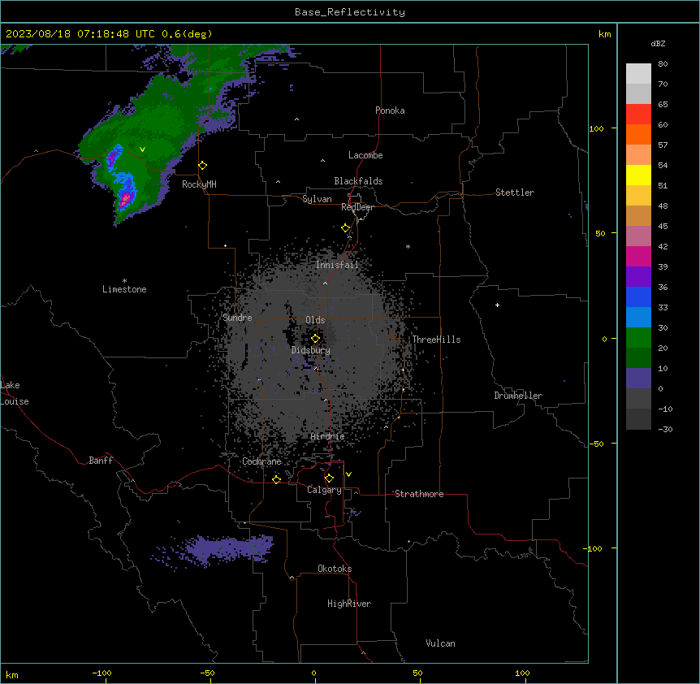The width and height of the screenshot is (700, 684).
Task: Click the Sylvan label
Action: coord(317,199)
